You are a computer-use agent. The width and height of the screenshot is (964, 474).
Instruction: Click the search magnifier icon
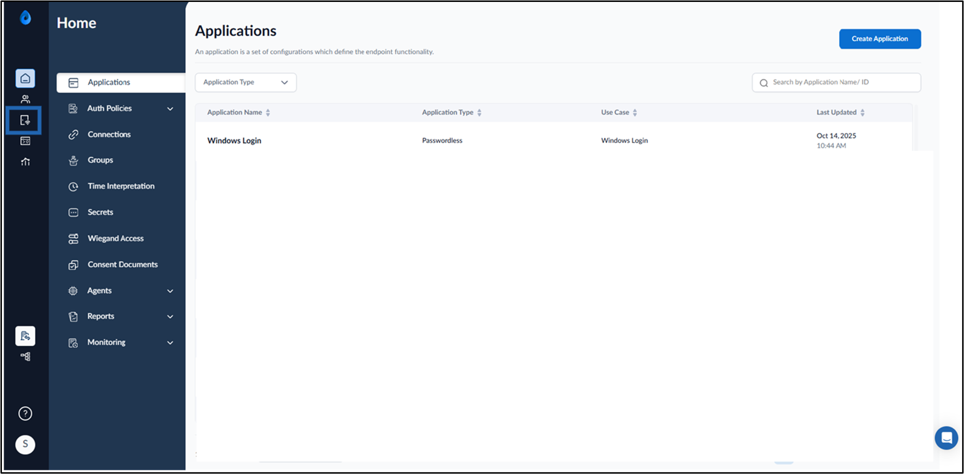pos(764,83)
